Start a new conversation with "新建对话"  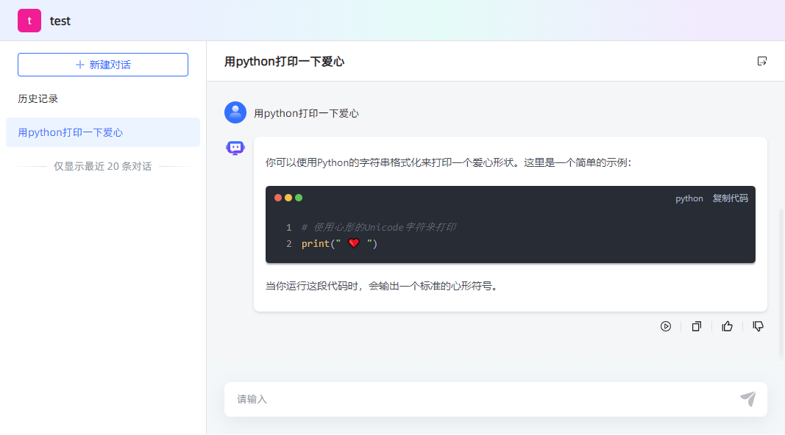pyautogui.click(x=102, y=65)
